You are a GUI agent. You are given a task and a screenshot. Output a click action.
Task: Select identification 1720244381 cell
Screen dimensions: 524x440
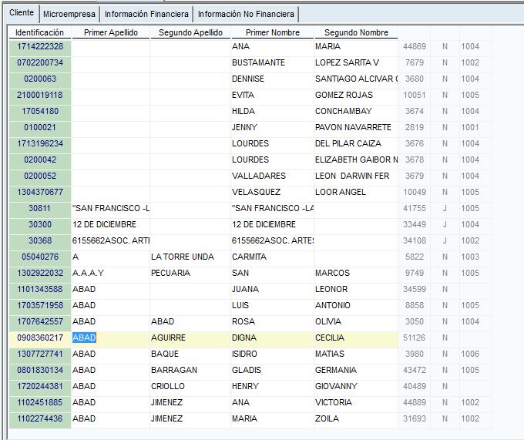click(x=40, y=387)
